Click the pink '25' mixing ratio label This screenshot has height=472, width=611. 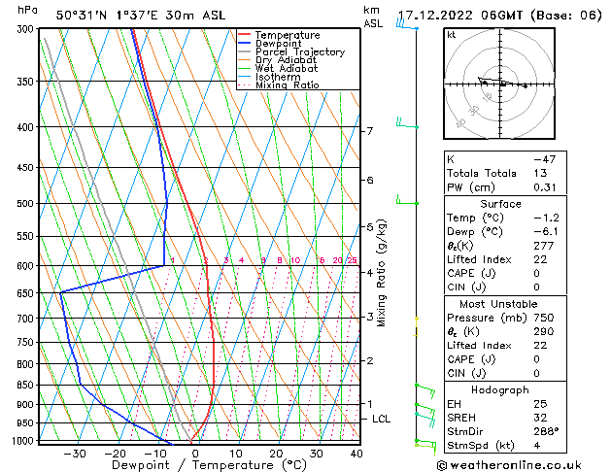tap(352, 260)
